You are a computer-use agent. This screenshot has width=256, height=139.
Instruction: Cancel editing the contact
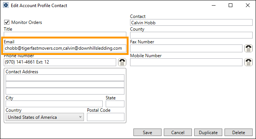coord(178,132)
